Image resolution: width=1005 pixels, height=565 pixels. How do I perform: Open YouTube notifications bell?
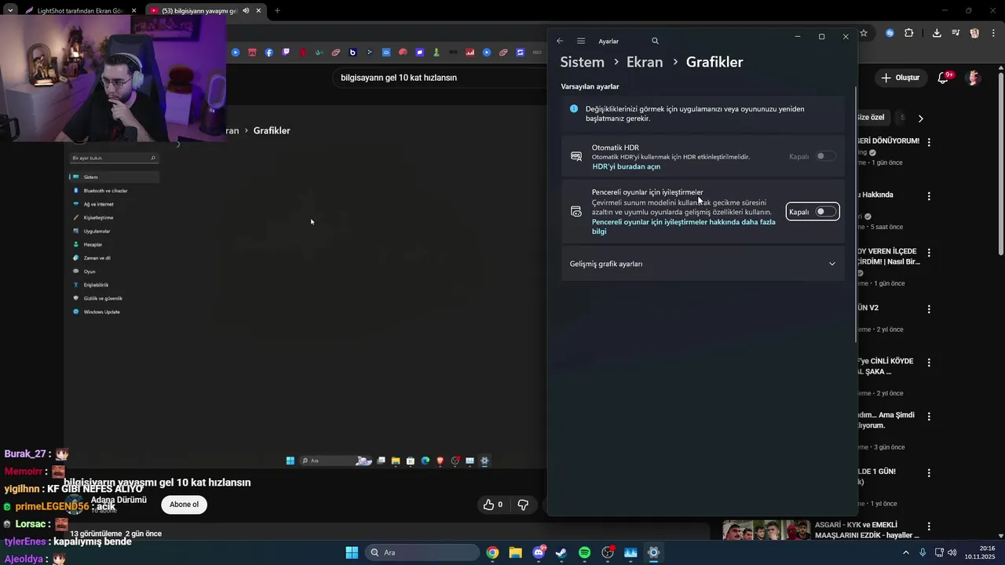point(945,78)
